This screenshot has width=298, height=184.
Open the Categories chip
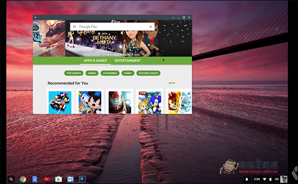(x=110, y=73)
